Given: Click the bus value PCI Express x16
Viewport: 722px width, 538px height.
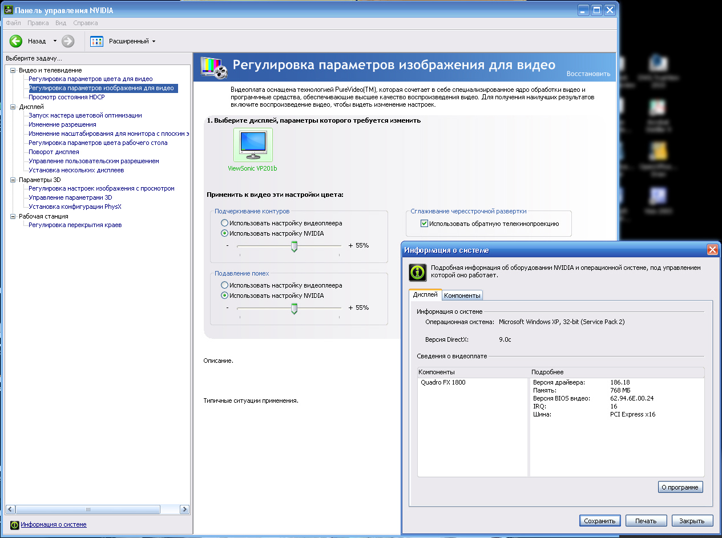Looking at the screenshot, I should pos(632,414).
